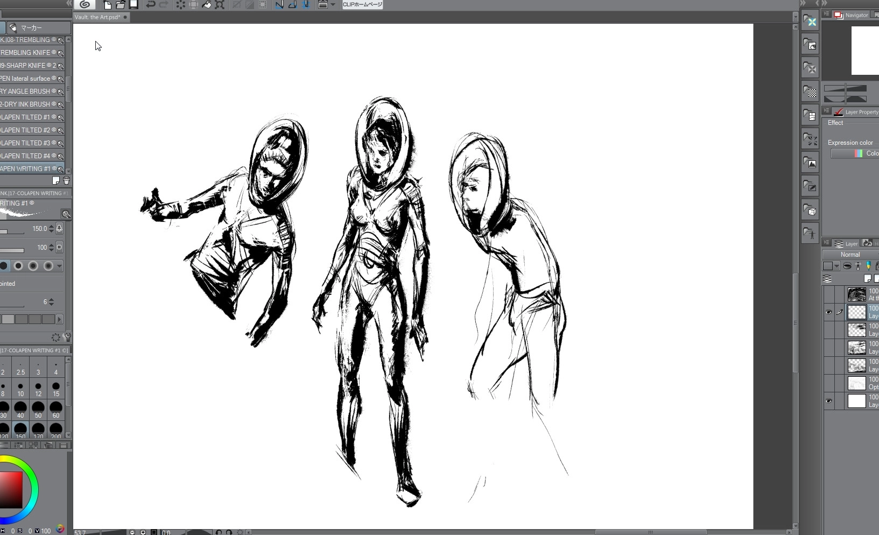Image resolution: width=879 pixels, height=535 pixels.
Task: Open the pose material folder icon
Action: pos(810,233)
